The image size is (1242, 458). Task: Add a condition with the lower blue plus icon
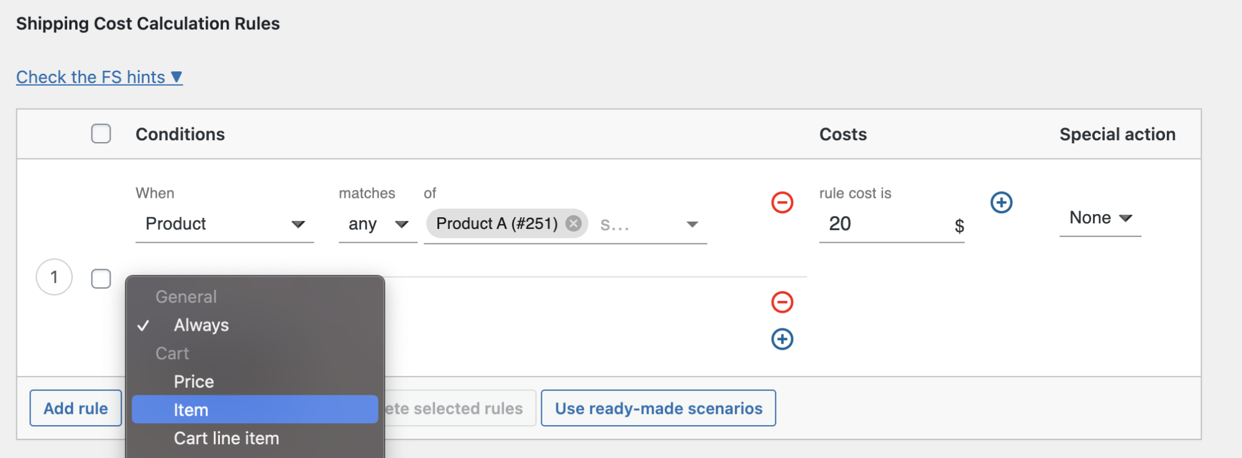(x=782, y=339)
